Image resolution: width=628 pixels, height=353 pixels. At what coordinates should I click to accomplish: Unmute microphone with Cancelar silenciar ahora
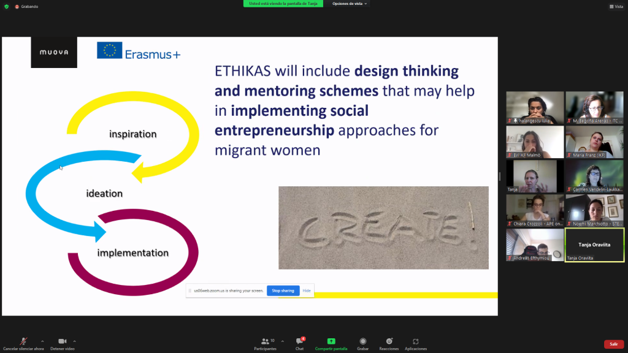pos(23,343)
